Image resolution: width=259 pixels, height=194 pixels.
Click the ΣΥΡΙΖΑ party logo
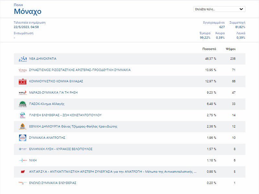[23, 70]
